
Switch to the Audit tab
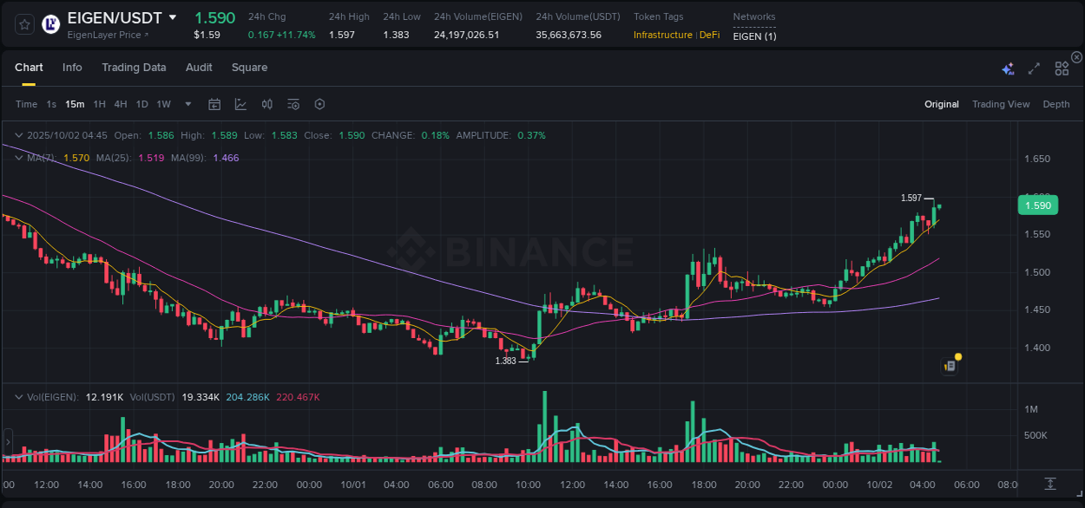[199, 67]
